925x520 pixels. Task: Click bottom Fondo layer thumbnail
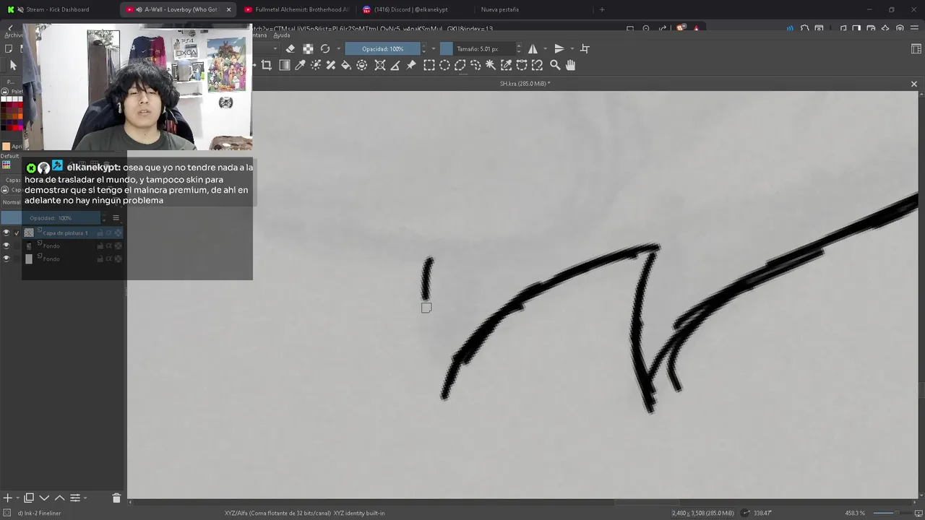coord(29,259)
